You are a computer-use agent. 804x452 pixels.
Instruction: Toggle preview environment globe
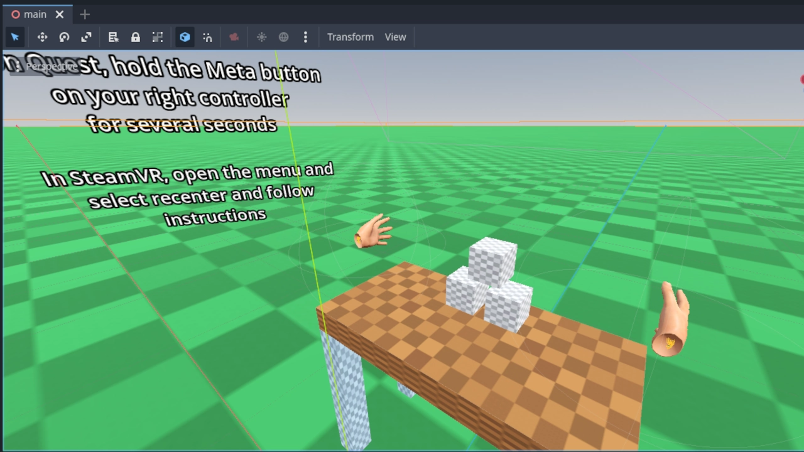click(x=284, y=37)
